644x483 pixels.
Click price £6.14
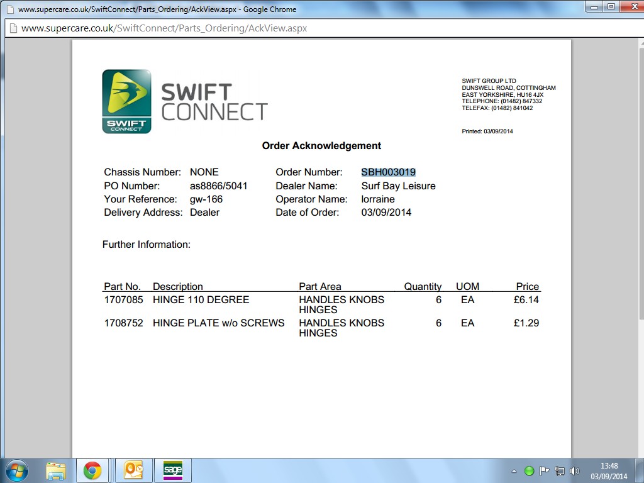point(526,300)
